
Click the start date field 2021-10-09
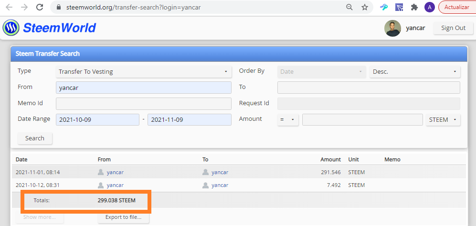click(x=97, y=119)
